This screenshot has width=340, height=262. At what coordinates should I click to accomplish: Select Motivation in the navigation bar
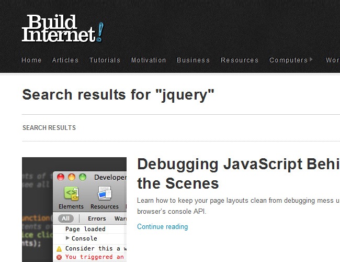point(149,60)
